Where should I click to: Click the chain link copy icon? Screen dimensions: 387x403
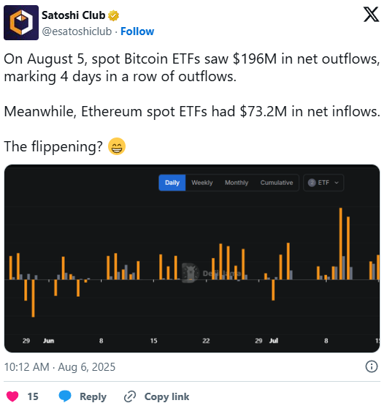tap(130, 396)
